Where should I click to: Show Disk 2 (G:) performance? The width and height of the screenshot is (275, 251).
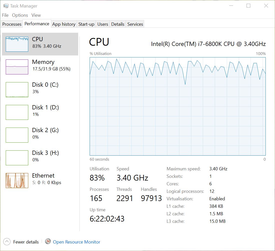click(x=17, y=135)
